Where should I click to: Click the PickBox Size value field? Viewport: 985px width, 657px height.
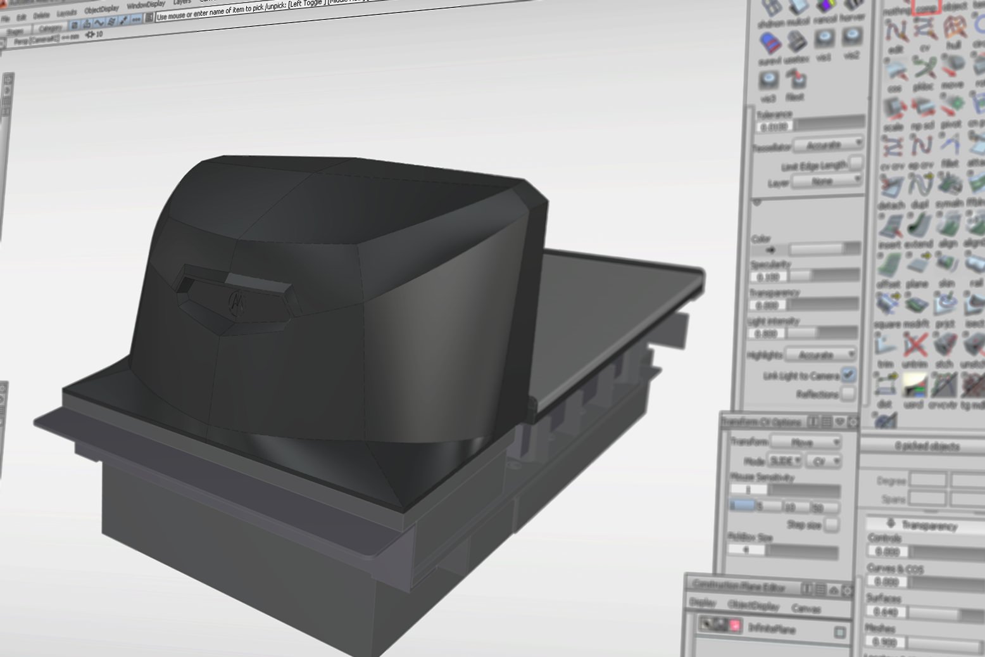(x=746, y=550)
